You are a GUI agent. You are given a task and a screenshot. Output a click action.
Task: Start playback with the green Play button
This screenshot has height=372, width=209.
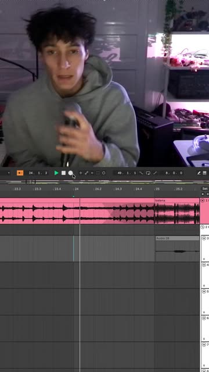pyautogui.click(x=56, y=173)
